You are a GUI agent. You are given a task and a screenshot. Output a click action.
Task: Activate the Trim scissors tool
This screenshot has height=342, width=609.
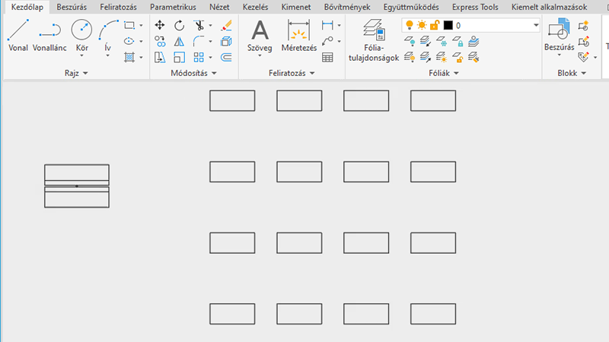pyautogui.click(x=199, y=26)
